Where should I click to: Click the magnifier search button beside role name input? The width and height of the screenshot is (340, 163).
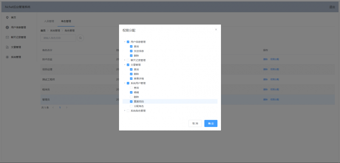coord(81,38)
